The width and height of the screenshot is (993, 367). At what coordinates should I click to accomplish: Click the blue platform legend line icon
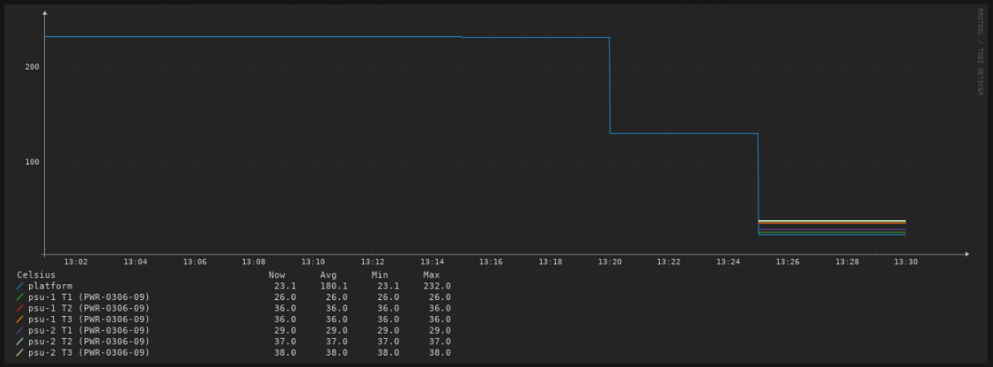19,286
